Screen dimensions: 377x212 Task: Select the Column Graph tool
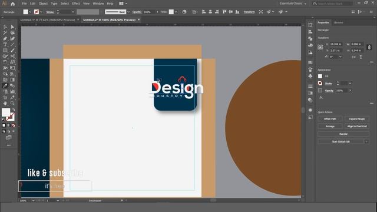click(12, 91)
